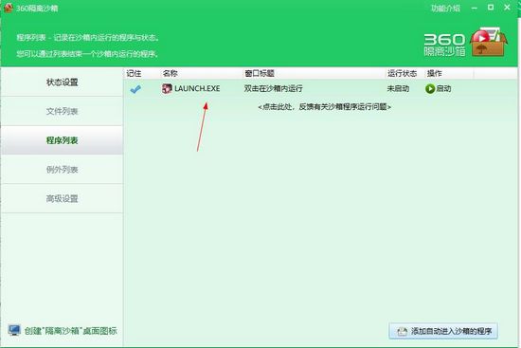The height and width of the screenshot is (348, 521).
Task: Click the LAUNCH.EXE program icon
Action: pos(167,88)
